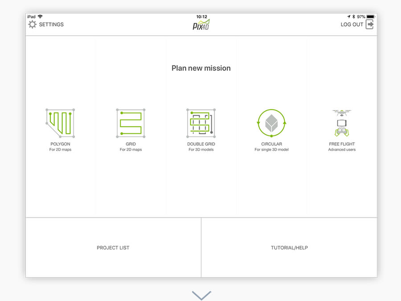Choose the Grid mission icon
Image resolution: width=401 pixels, height=301 pixels.
131,123
